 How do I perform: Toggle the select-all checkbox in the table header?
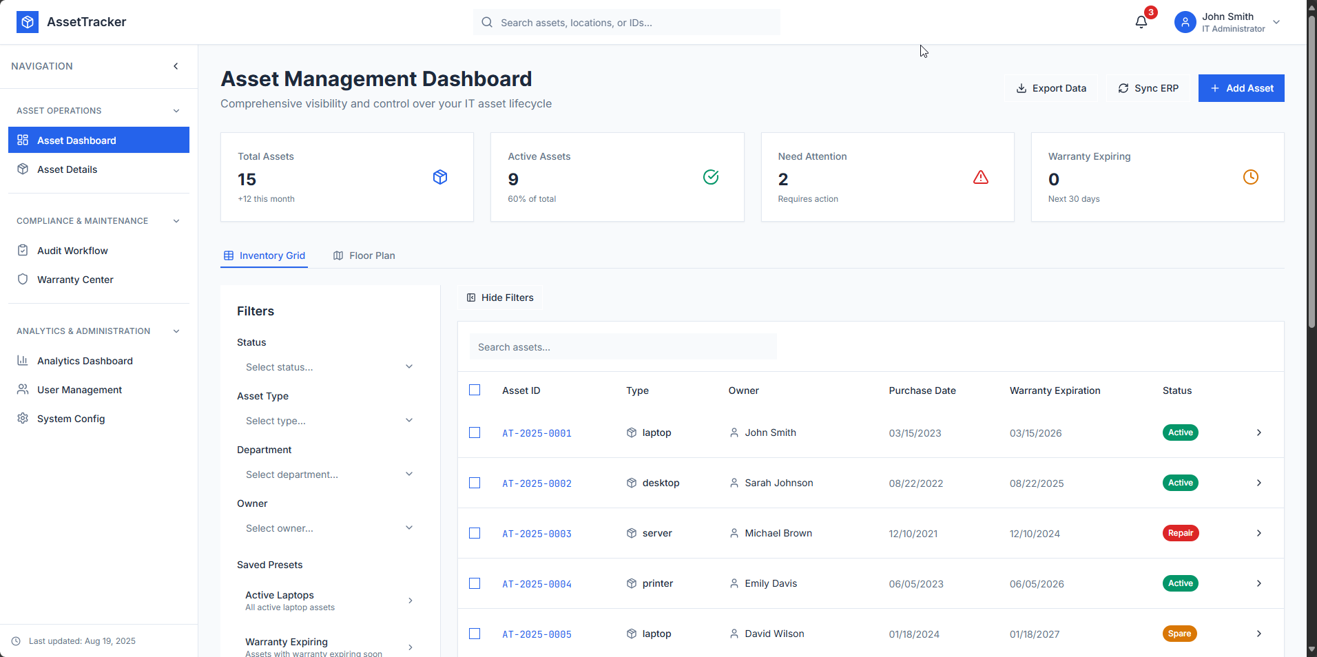[x=475, y=390]
